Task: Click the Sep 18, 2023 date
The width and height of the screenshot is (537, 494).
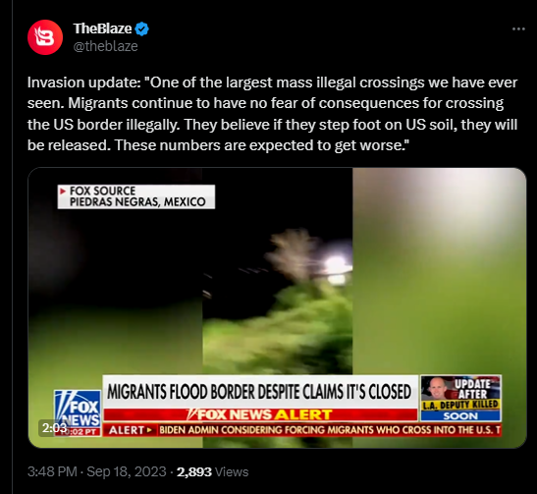Action: point(127,471)
